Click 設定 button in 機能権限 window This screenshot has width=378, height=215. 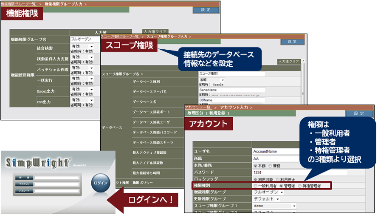pos(206,10)
